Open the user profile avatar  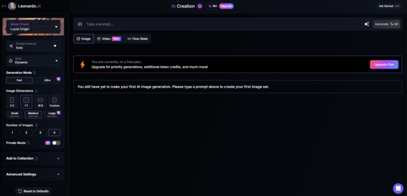pyautogui.click(x=12, y=6)
